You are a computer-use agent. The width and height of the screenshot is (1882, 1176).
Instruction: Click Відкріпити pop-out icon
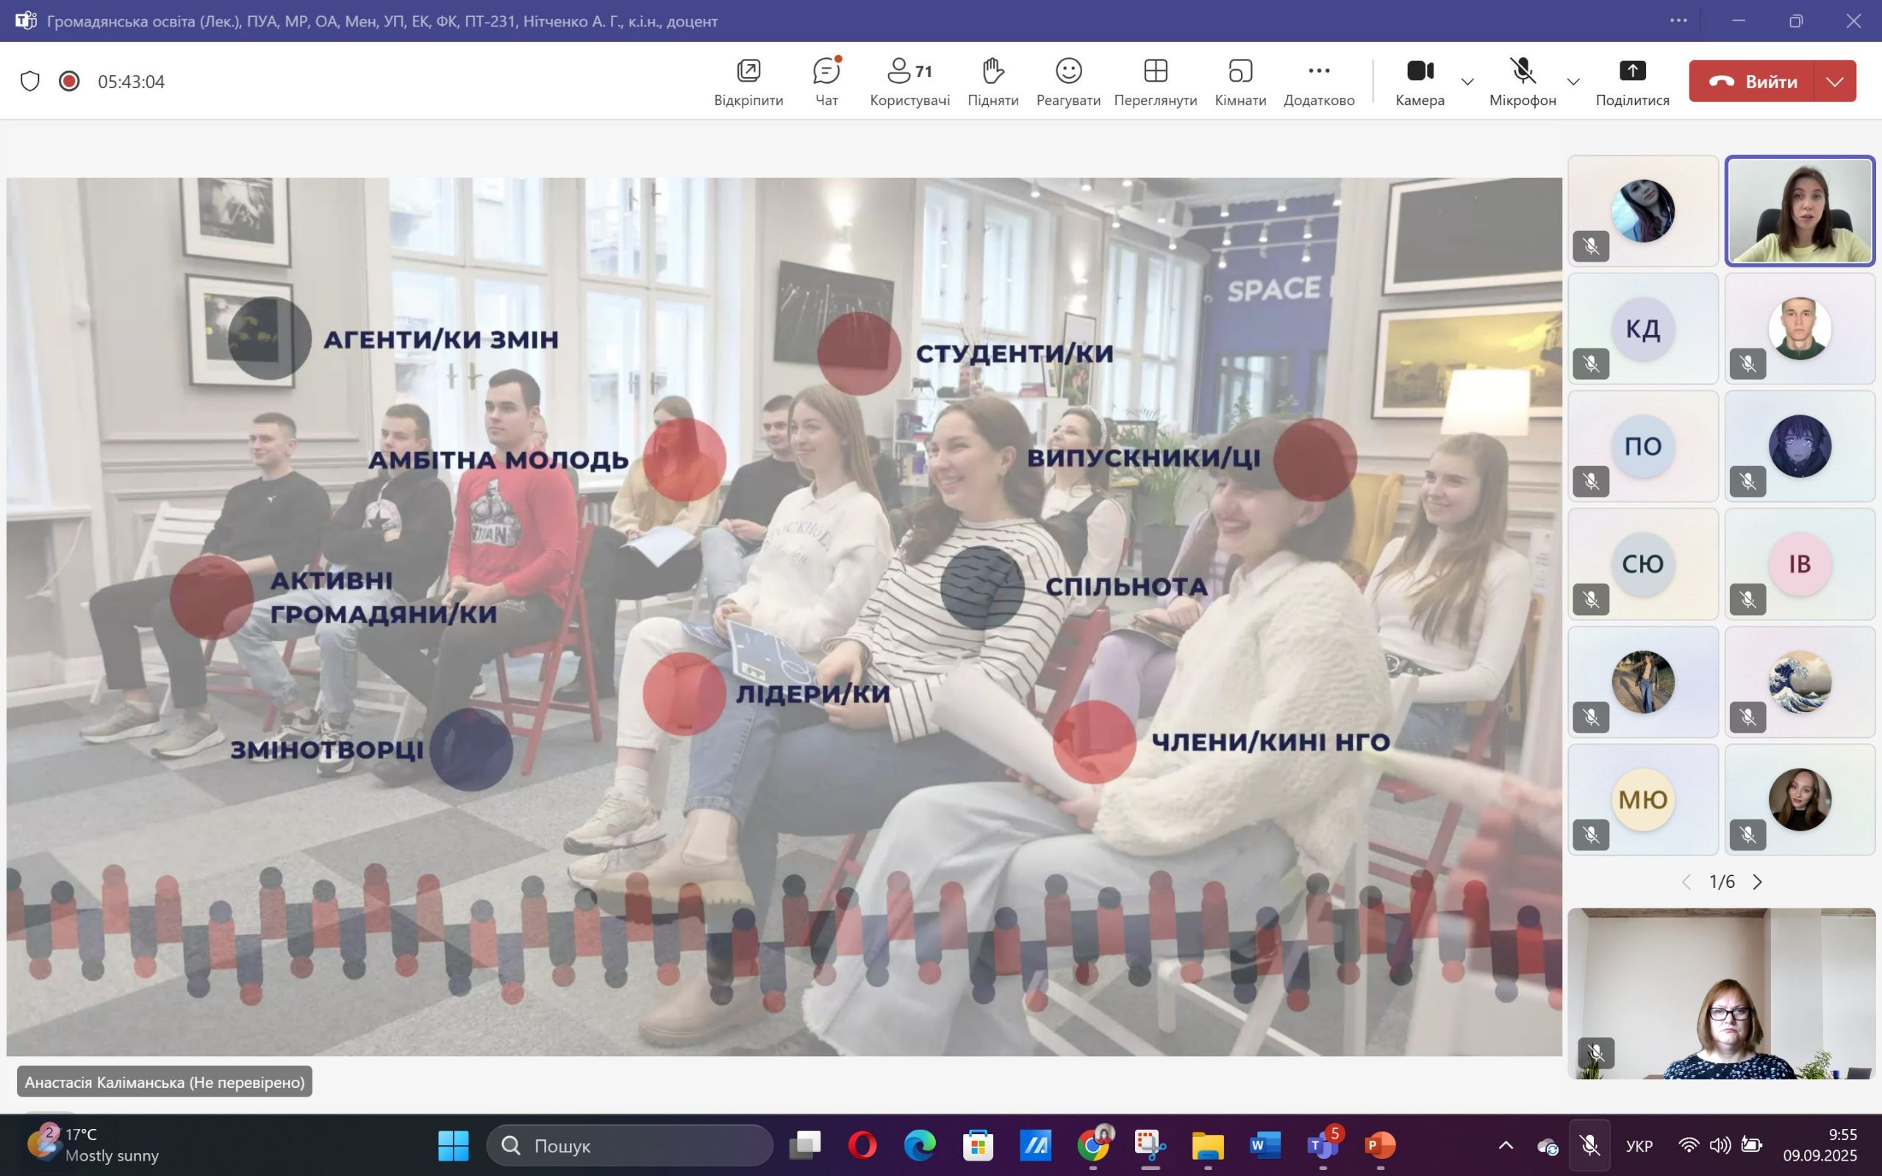[748, 81]
